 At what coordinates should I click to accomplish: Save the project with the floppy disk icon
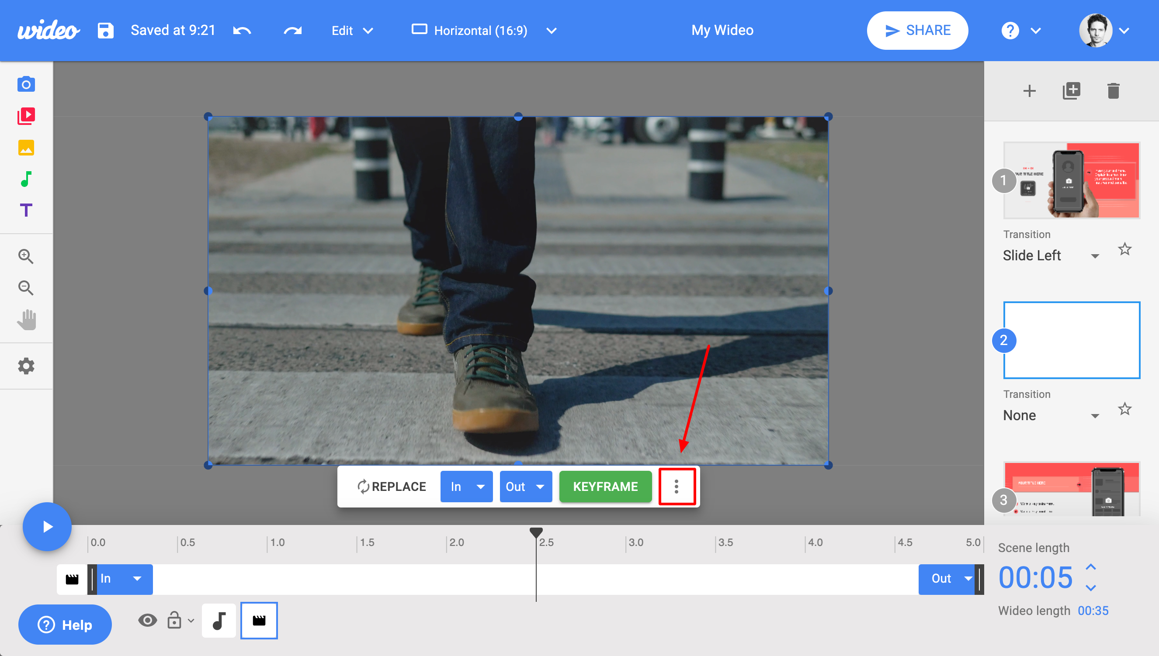point(105,31)
